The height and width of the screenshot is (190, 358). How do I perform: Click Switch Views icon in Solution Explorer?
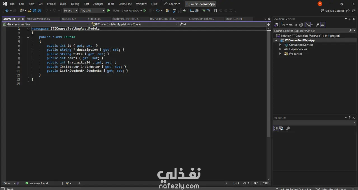pos(276,25)
